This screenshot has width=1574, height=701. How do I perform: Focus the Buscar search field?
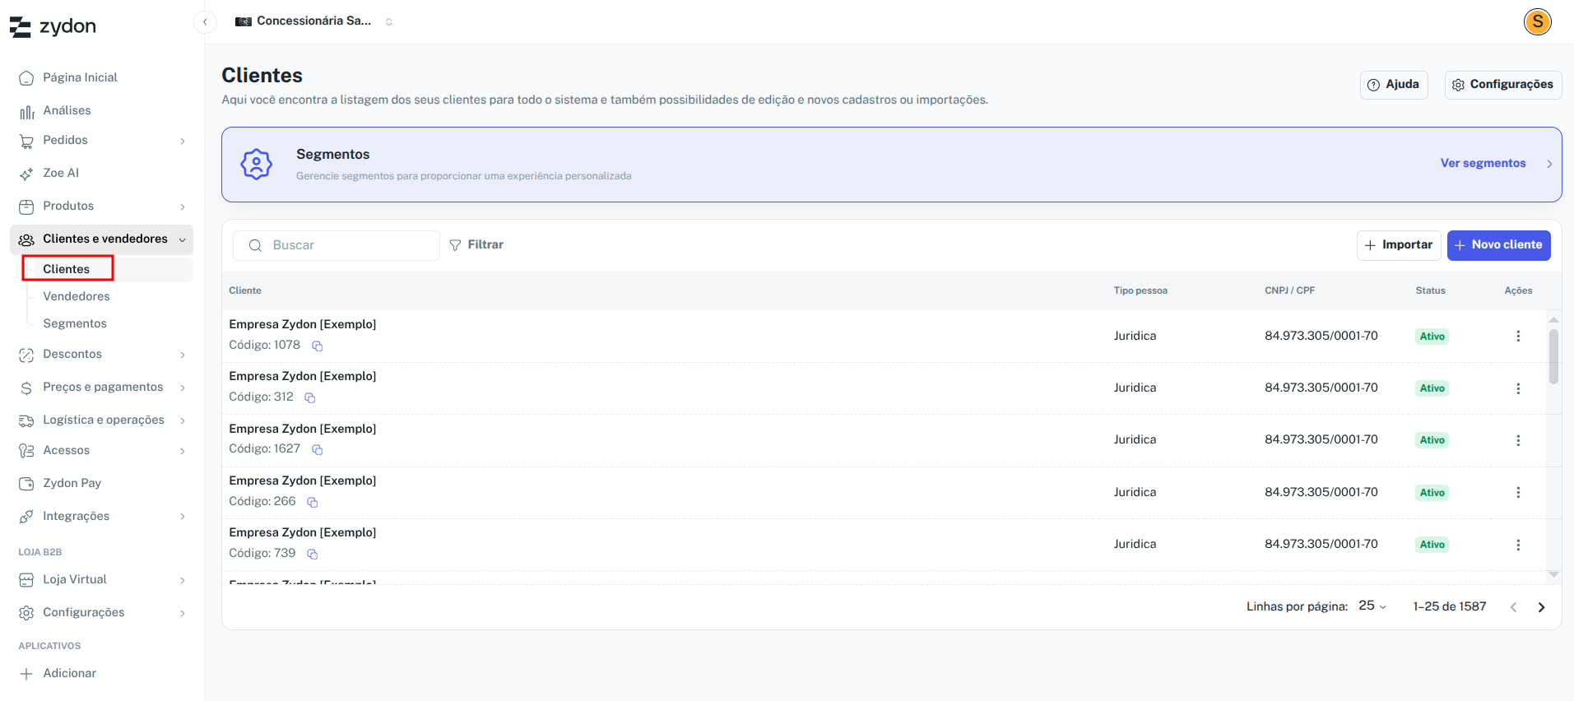(337, 246)
